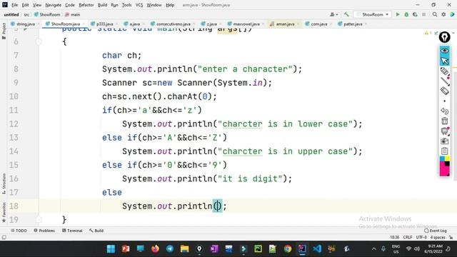Open the Favorites side panel
This screenshot has height=257, width=457.
tap(4, 212)
